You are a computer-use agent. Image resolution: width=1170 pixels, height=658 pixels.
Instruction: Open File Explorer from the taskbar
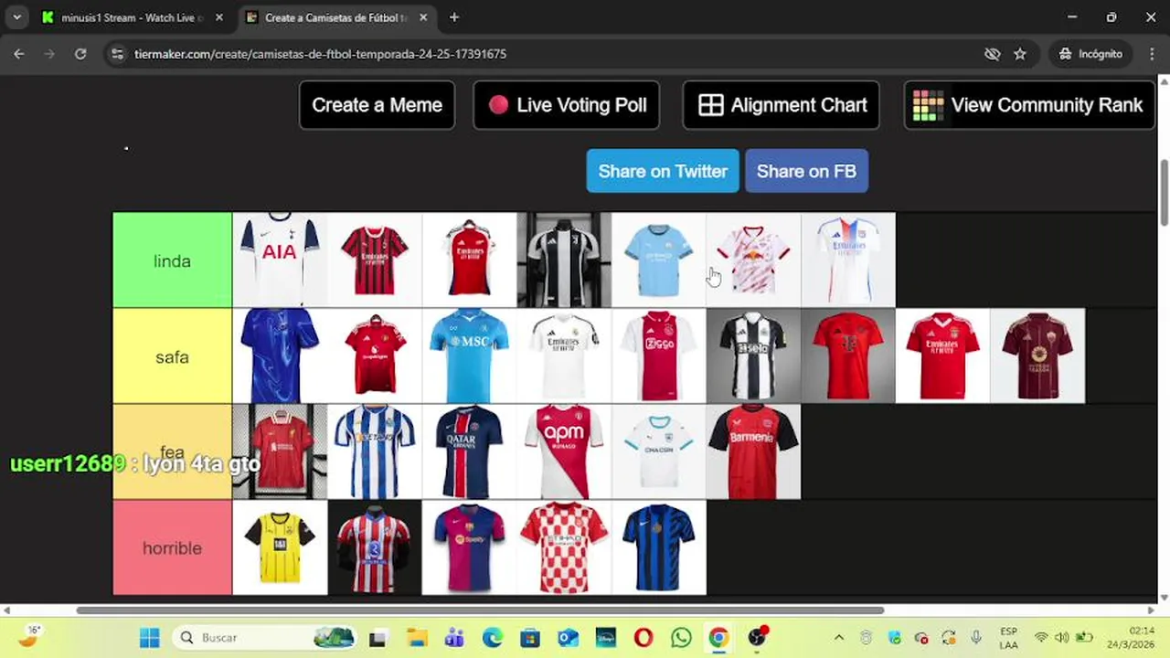417,638
